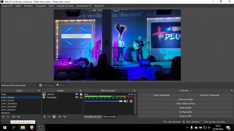Open the Arquivo menu
The height and width of the screenshot is (131, 234).
7,6
